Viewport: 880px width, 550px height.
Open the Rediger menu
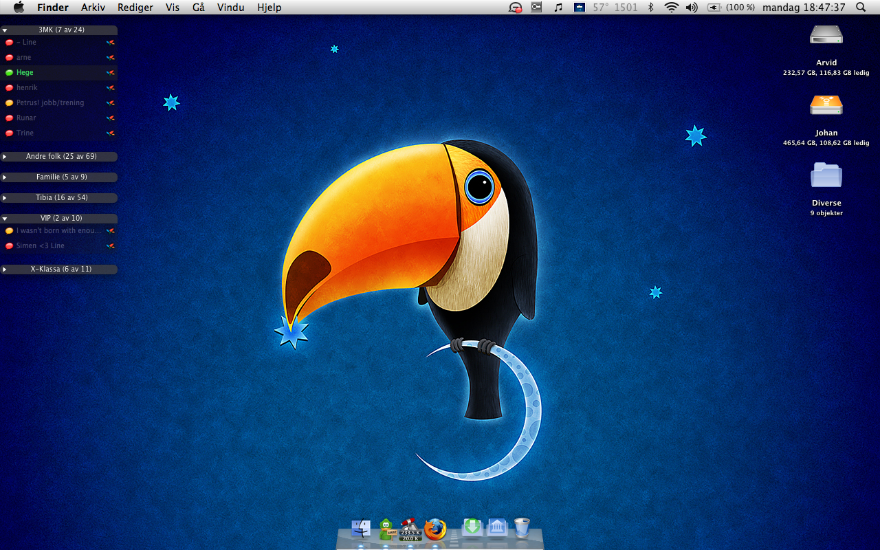(x=135, y=8)
